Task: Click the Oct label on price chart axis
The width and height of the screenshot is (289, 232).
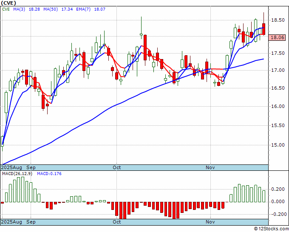Action: click(x=117, y=167)
